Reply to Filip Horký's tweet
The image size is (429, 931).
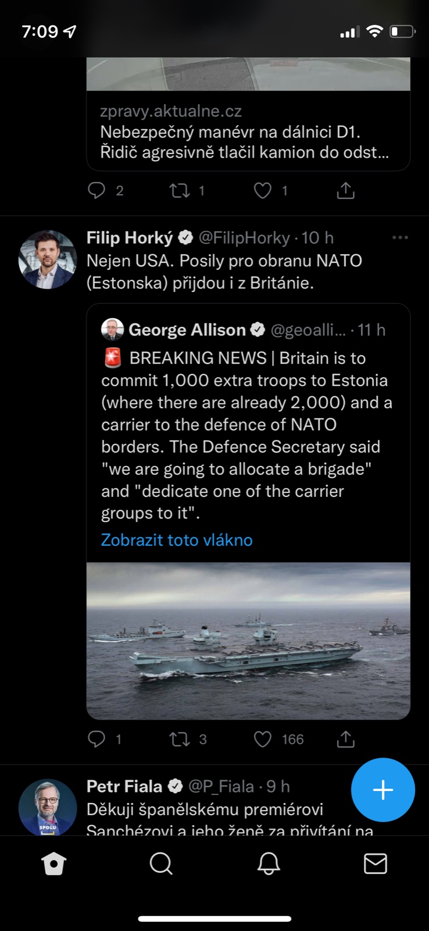click(x=96, y=739)
